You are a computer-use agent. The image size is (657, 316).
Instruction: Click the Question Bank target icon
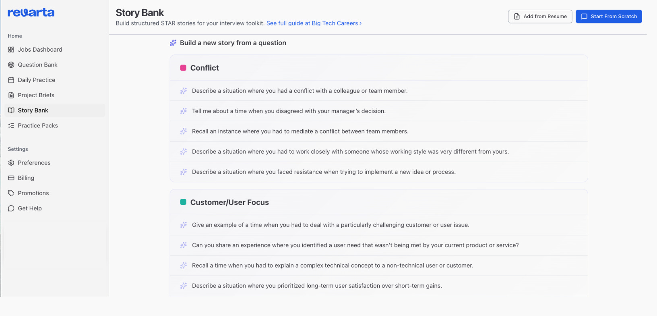(11, 65)
